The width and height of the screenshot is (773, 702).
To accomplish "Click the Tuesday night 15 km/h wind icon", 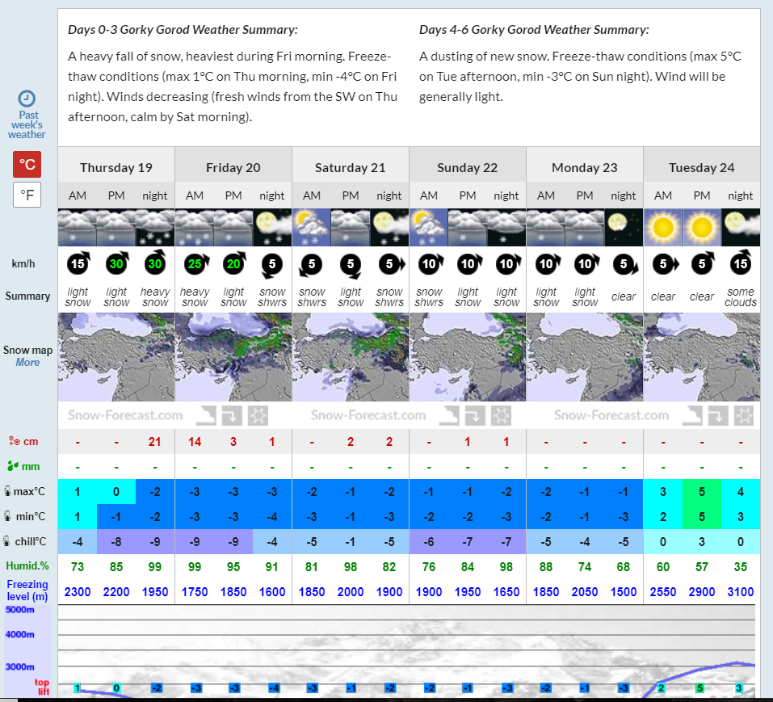I will pyautogui.click(x=741, y=263).
